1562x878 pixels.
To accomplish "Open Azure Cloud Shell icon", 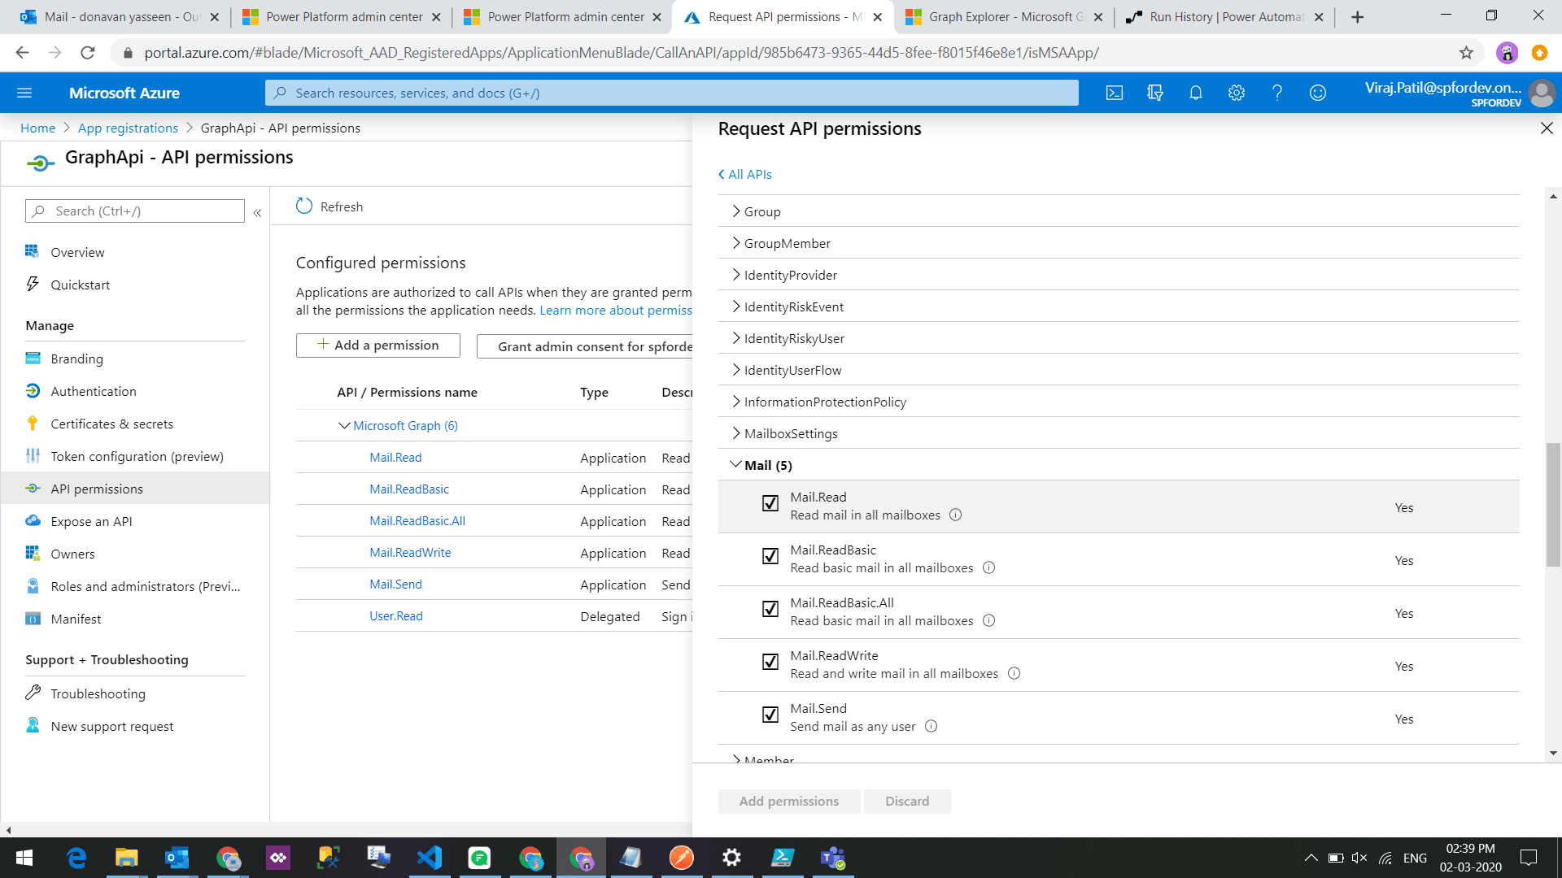I will [x=1115, y=93].
